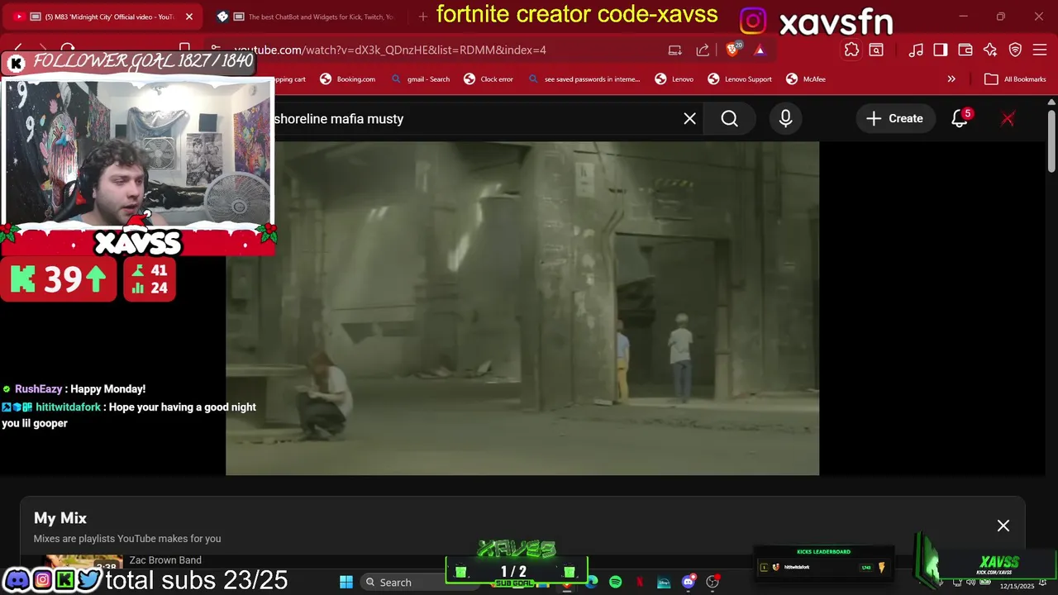This screenshot has height=595, width=1058.
Task: Open the Clock error bookmark
Action: [x=488, y=79]
